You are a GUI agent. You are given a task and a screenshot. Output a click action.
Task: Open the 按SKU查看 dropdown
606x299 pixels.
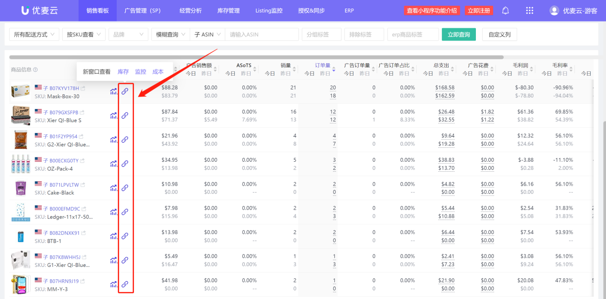tap(84, 34)
